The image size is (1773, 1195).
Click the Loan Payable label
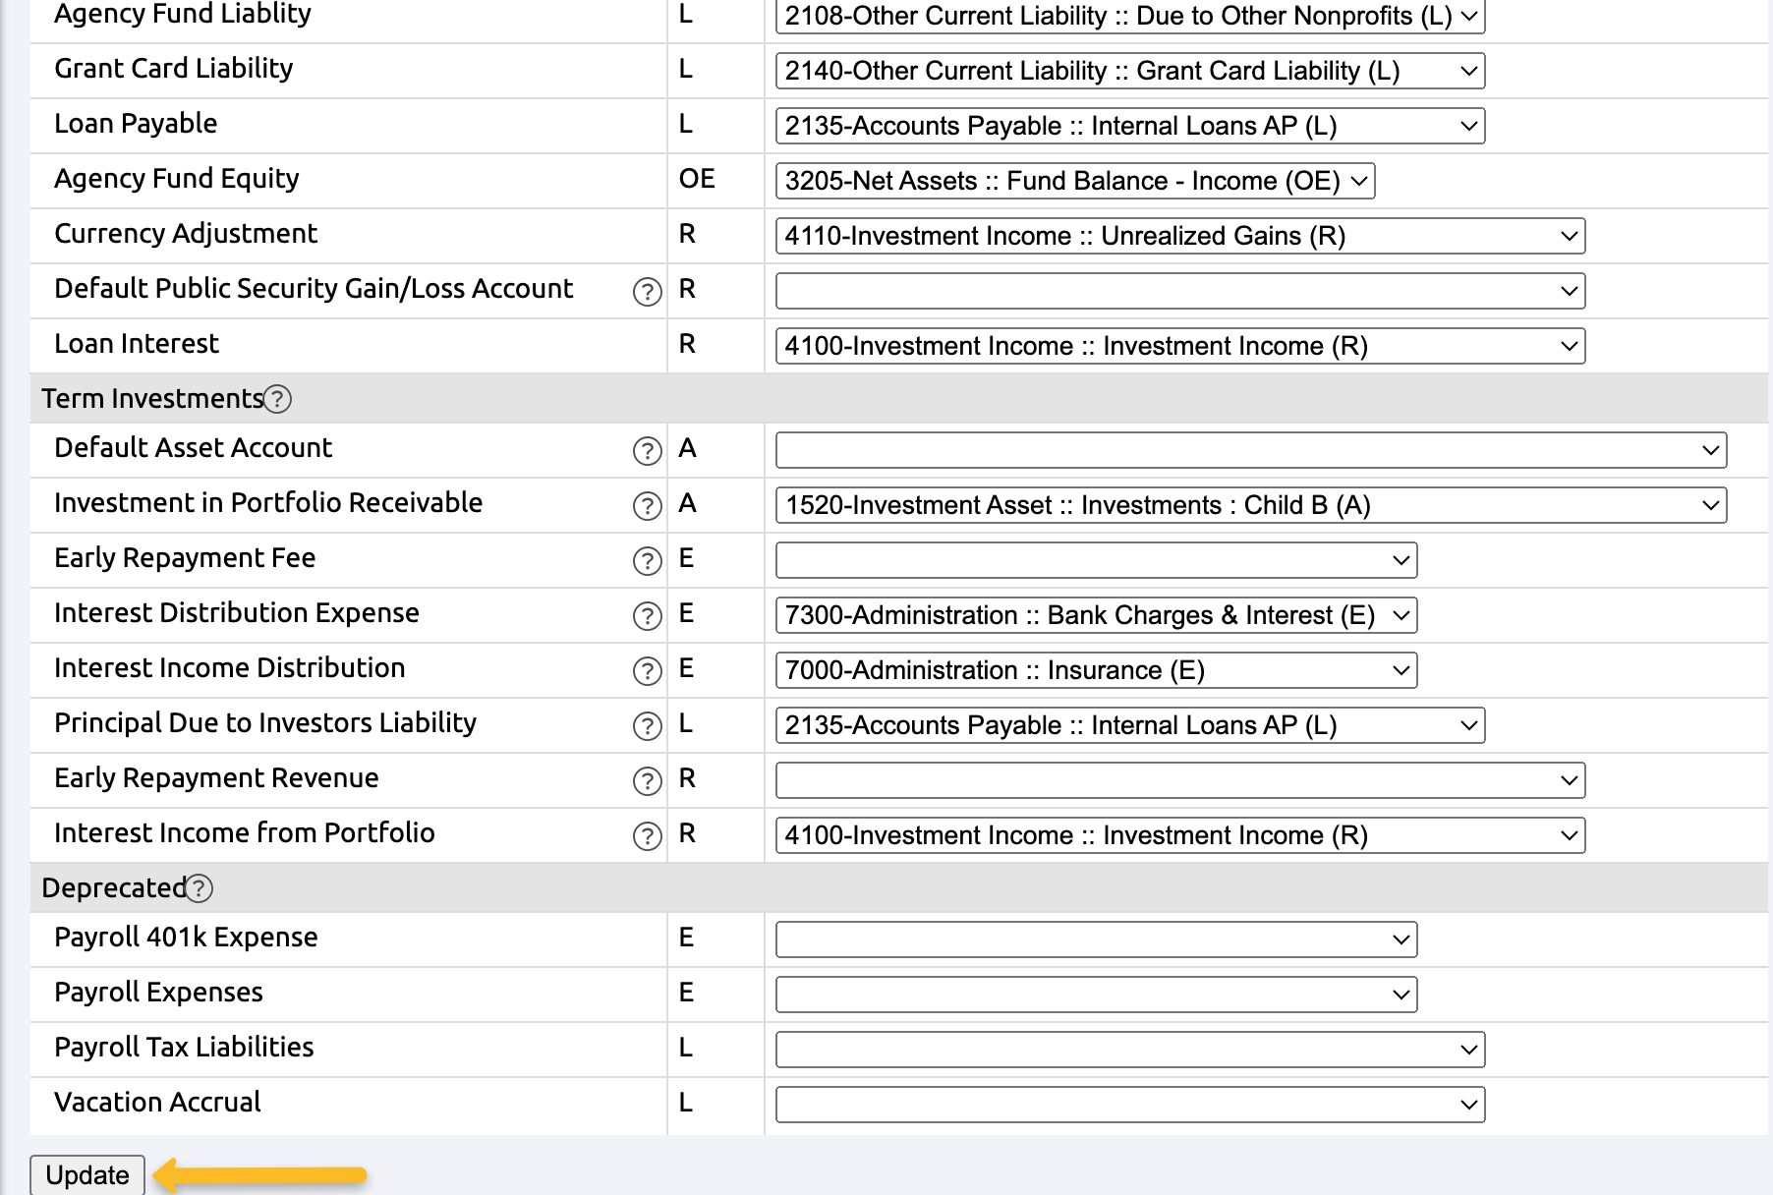(136, 124)
